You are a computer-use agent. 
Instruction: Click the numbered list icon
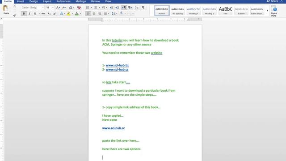click(95, 8)
